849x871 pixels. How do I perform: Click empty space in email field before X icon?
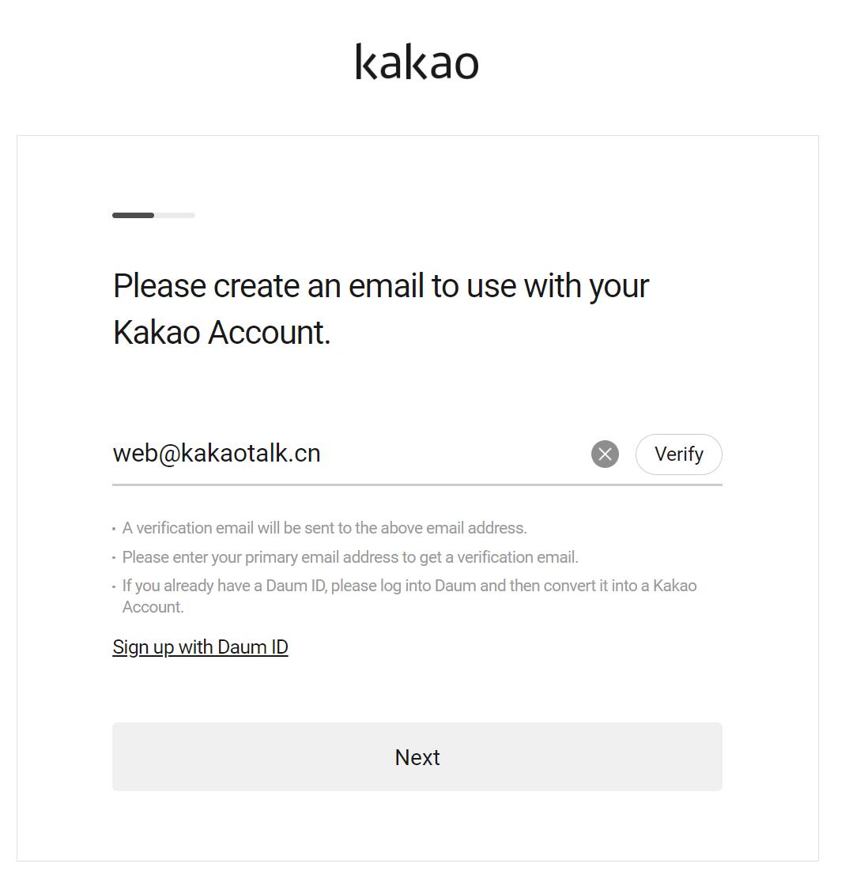[458, 454]
